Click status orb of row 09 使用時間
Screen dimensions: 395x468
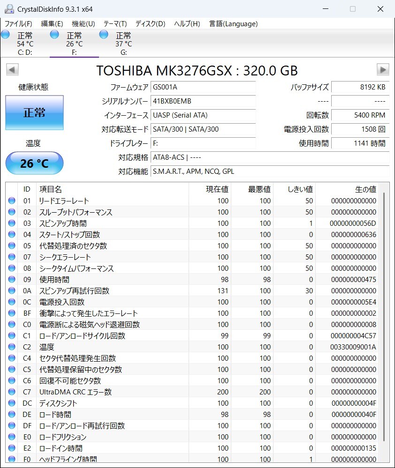[x=12, y=279]
